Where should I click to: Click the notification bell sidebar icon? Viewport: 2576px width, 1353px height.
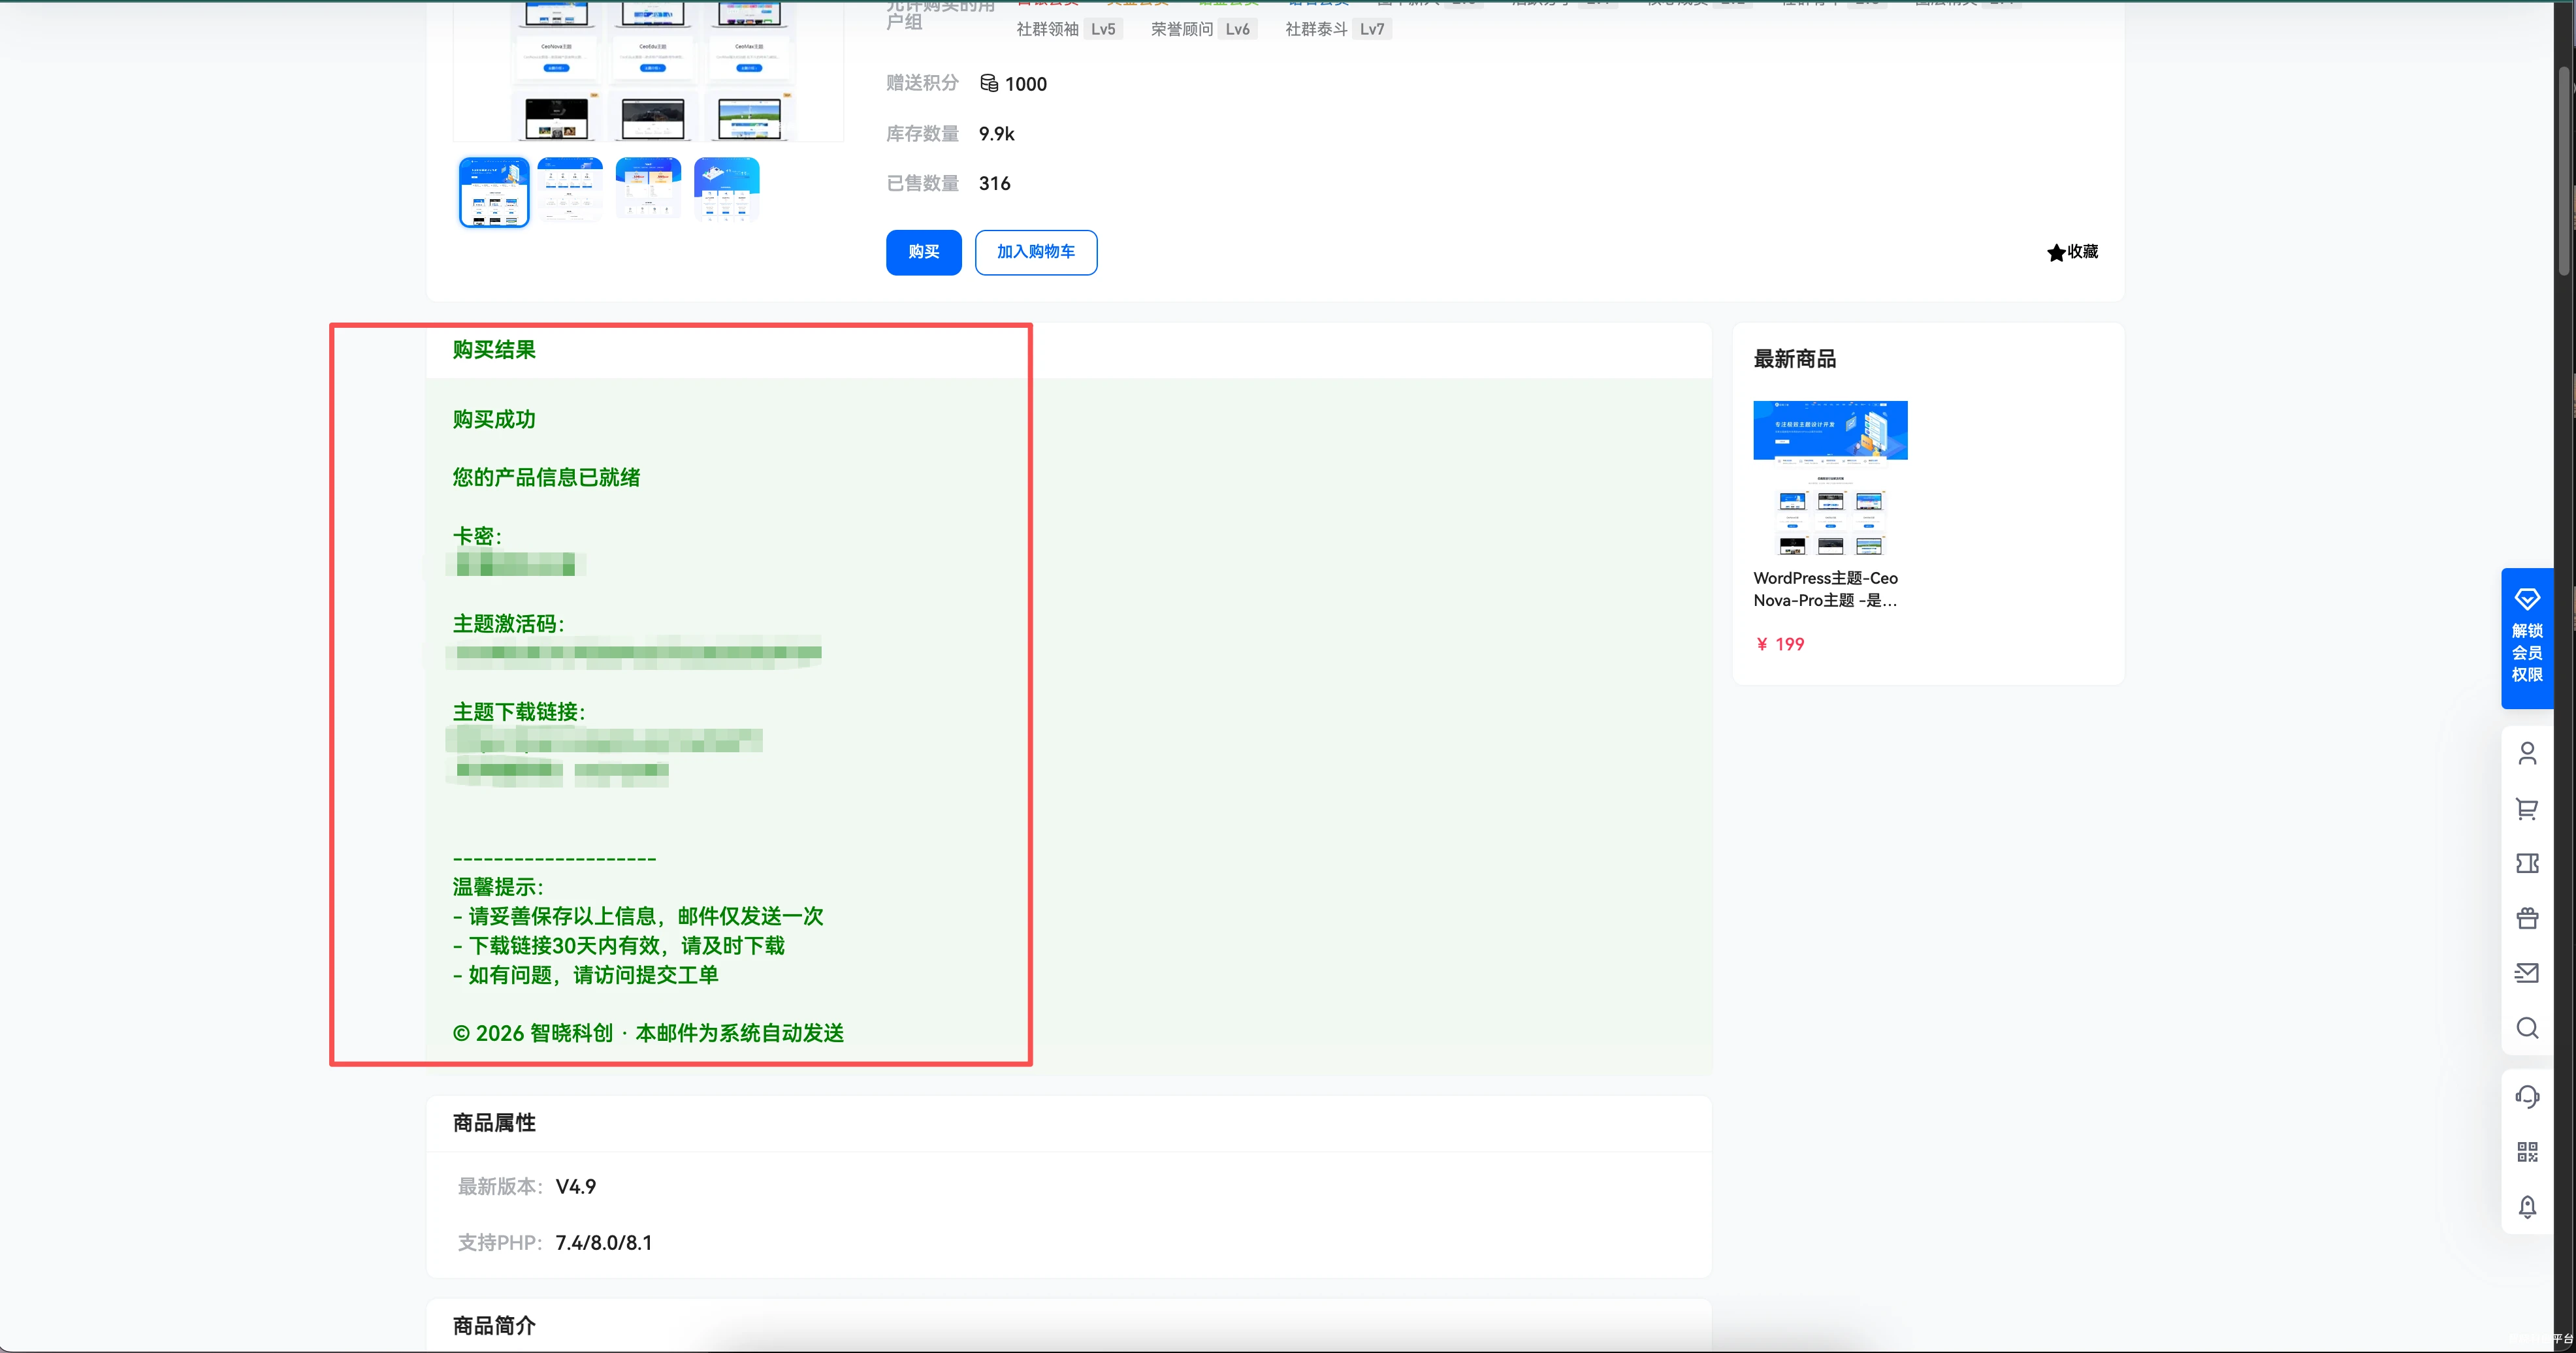[2527, 1207]
